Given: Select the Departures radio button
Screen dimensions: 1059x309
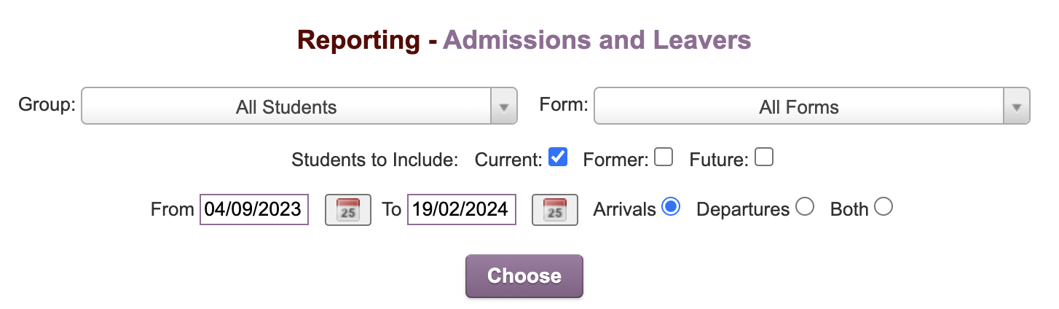Looking at the screenshot, I should (805, 207).
